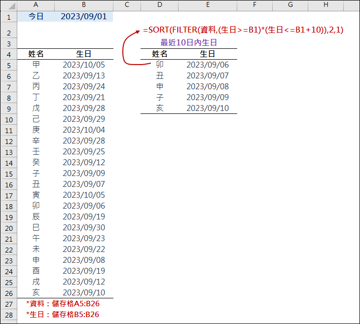Select row 26 header
The width and height of the screenshot is (360, 324).
pyautogui.click(x=9, y=293)
